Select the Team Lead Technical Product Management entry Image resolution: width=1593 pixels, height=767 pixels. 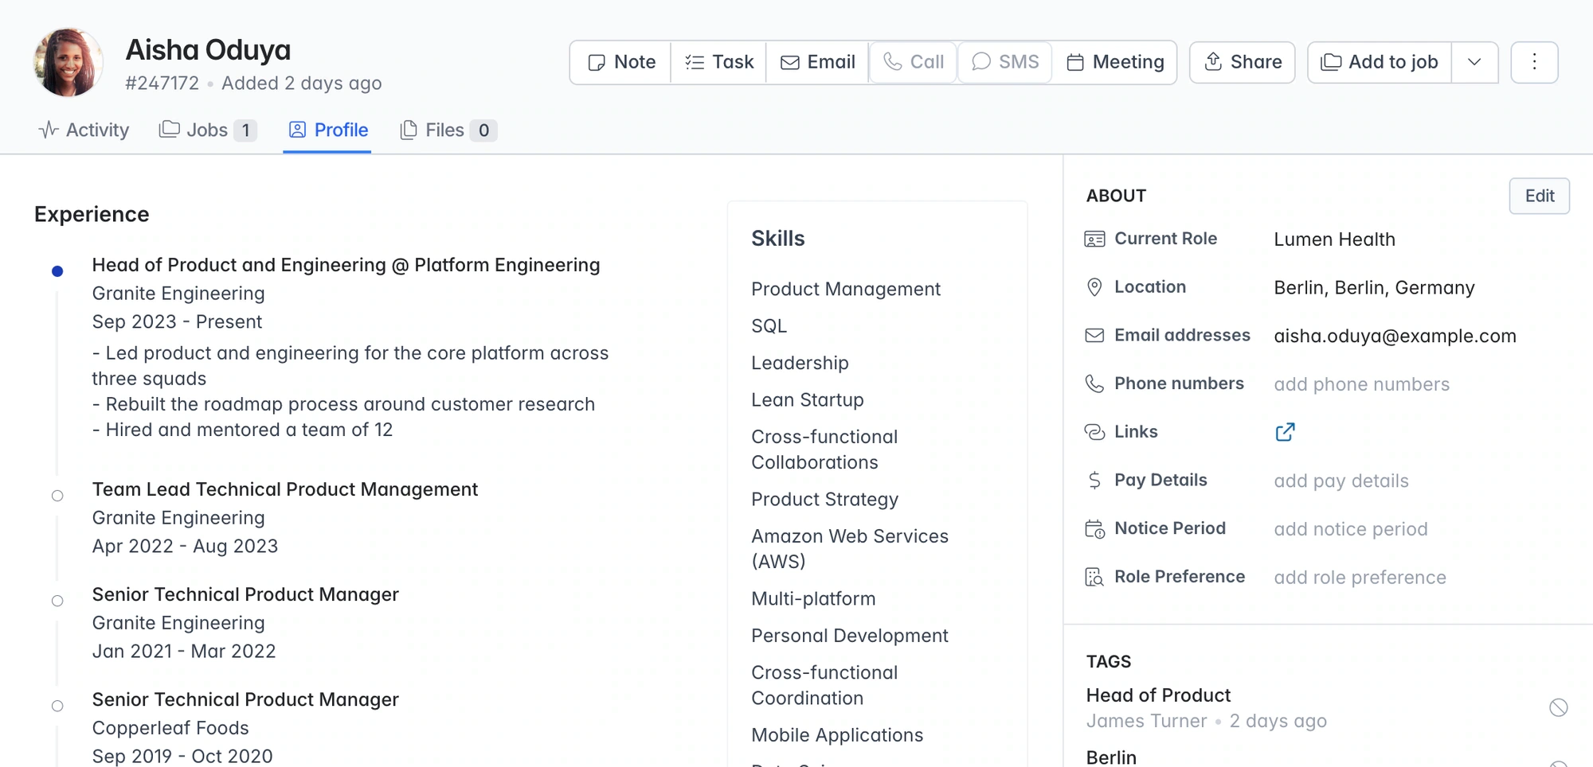point(284,489)
